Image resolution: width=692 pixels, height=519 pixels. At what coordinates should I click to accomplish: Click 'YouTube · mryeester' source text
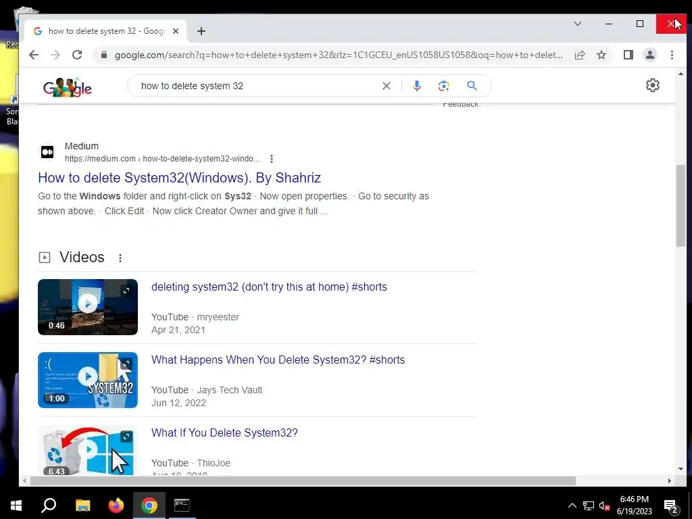[195, 317]
